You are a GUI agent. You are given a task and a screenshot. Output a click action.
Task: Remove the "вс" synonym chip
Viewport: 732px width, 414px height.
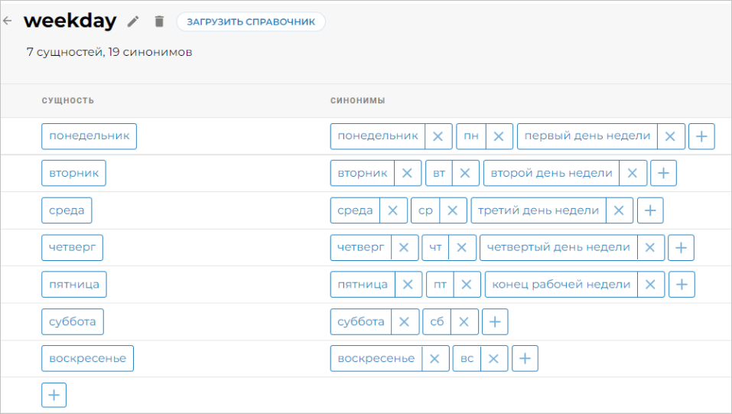tap(493, 358)
